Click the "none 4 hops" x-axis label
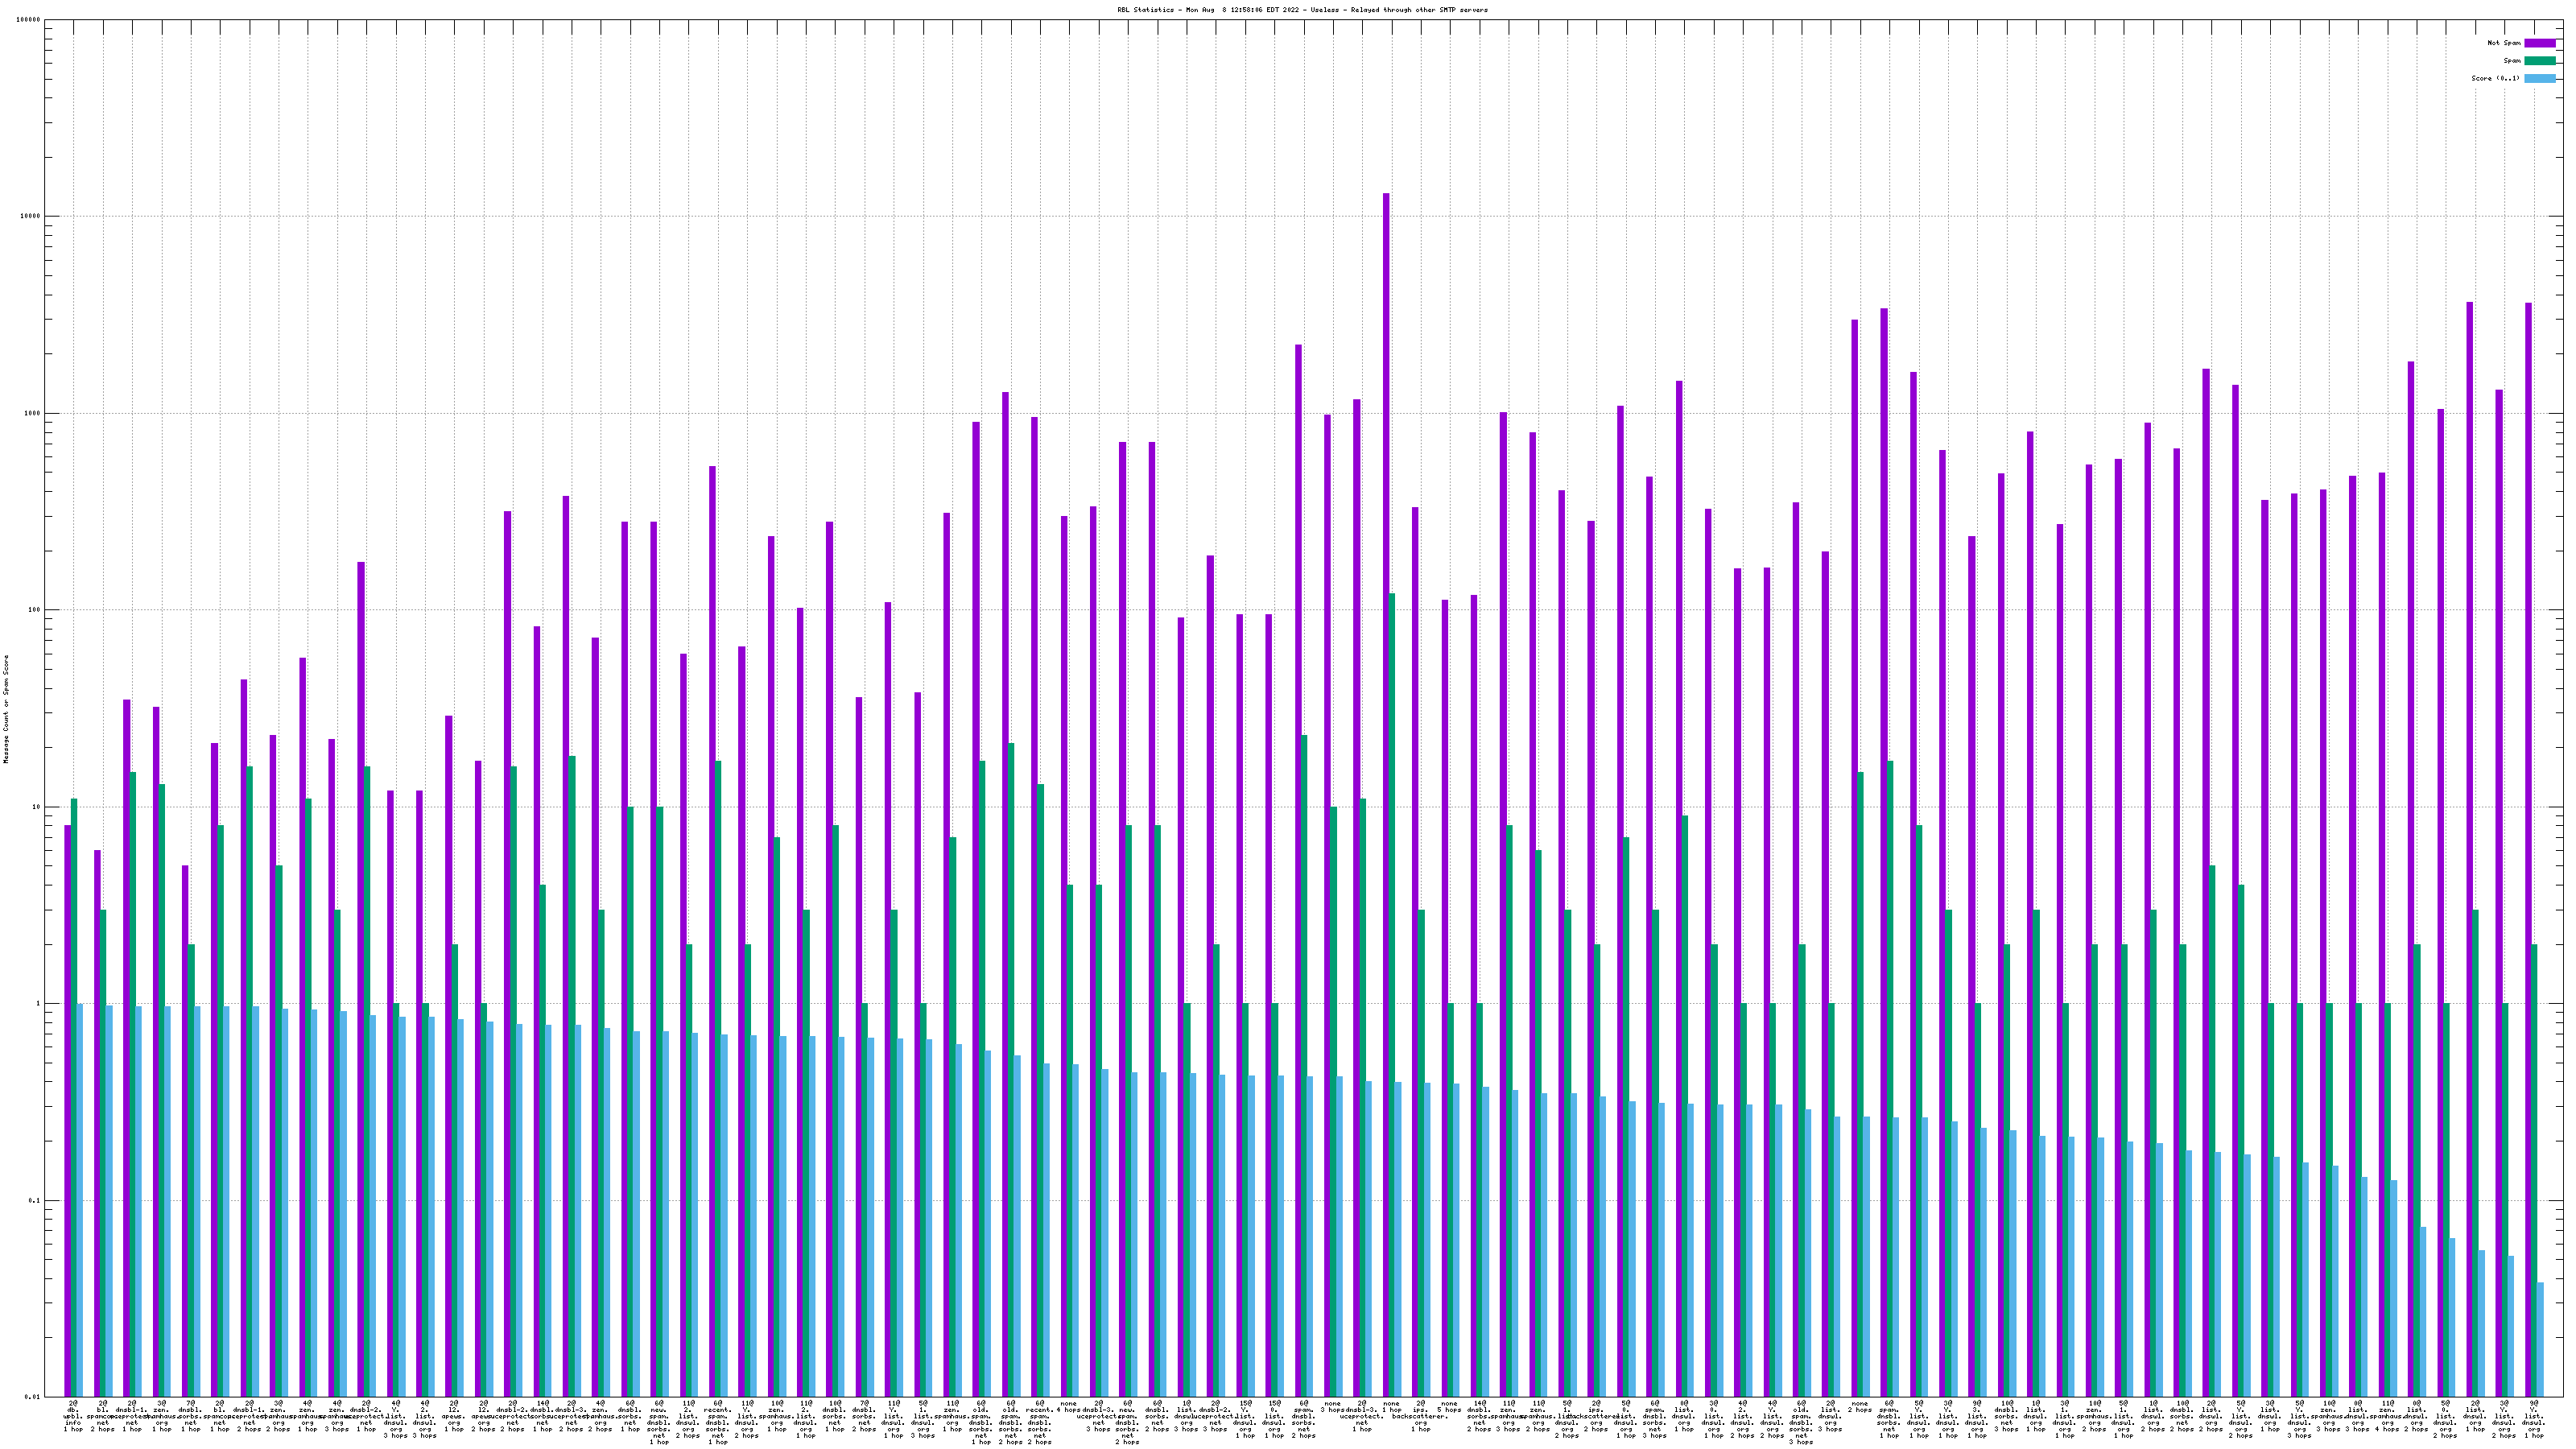Image resolution: width=2576 pixels, height=1449 pixels. coord(1069,1409)
